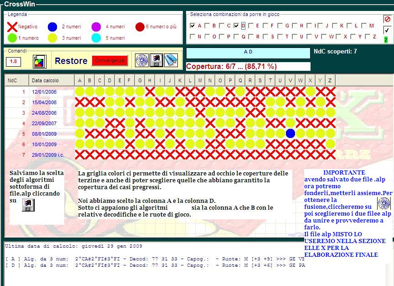394x286 pixels.
Task: Select the row dated 24/08/2006
Action: coord(170,113)
